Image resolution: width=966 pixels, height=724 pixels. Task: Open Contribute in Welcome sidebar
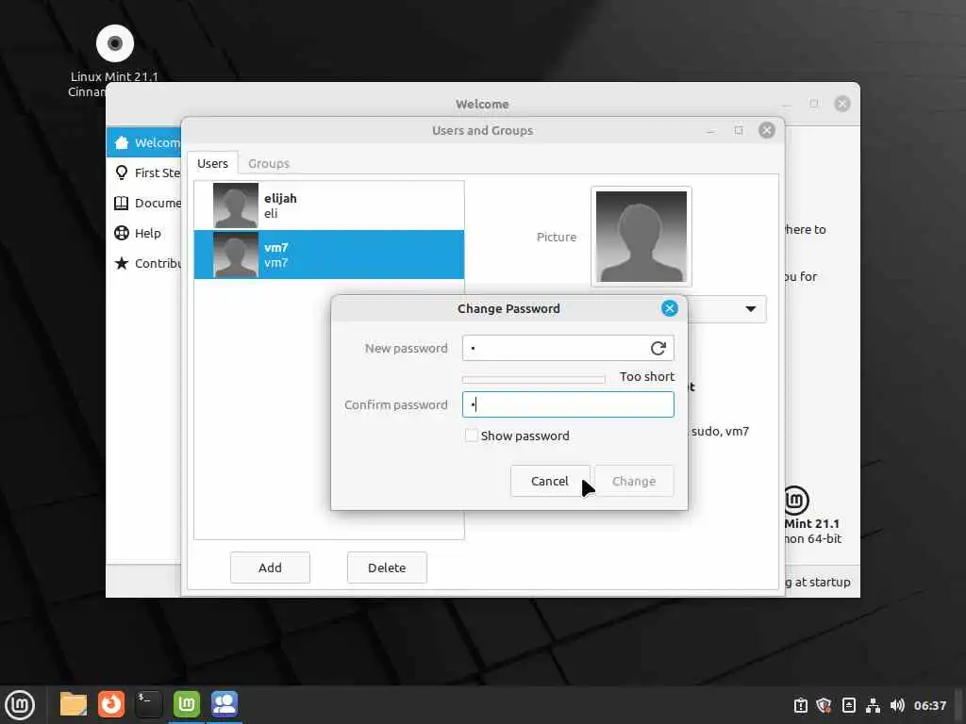[144, 264]
